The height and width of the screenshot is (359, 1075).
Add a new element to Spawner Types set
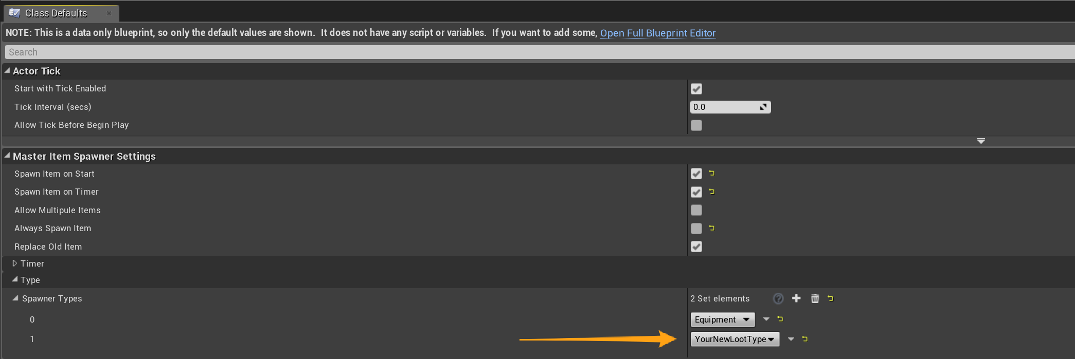click(x=796, y=298)
